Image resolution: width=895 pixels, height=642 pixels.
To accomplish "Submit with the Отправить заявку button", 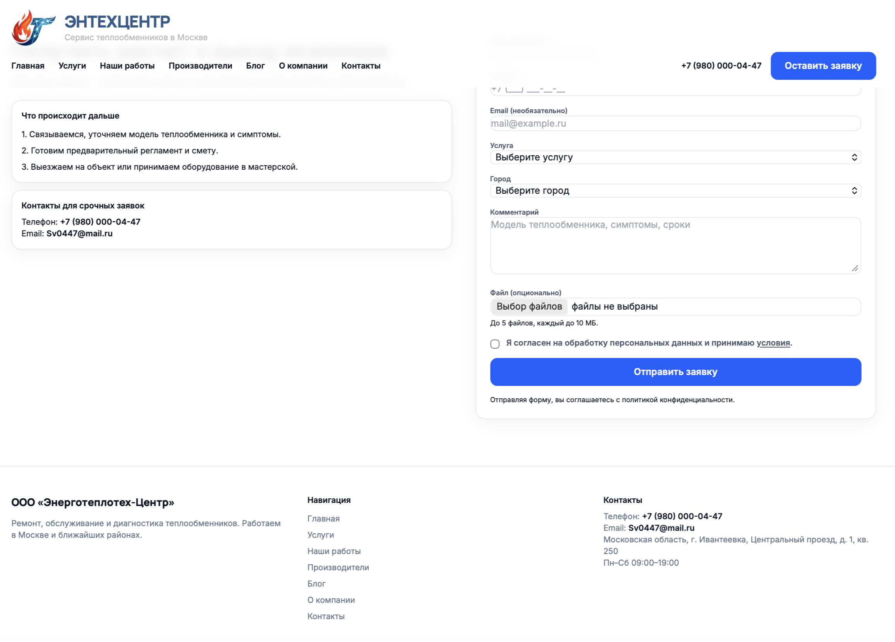I will [x=675, y=372].
